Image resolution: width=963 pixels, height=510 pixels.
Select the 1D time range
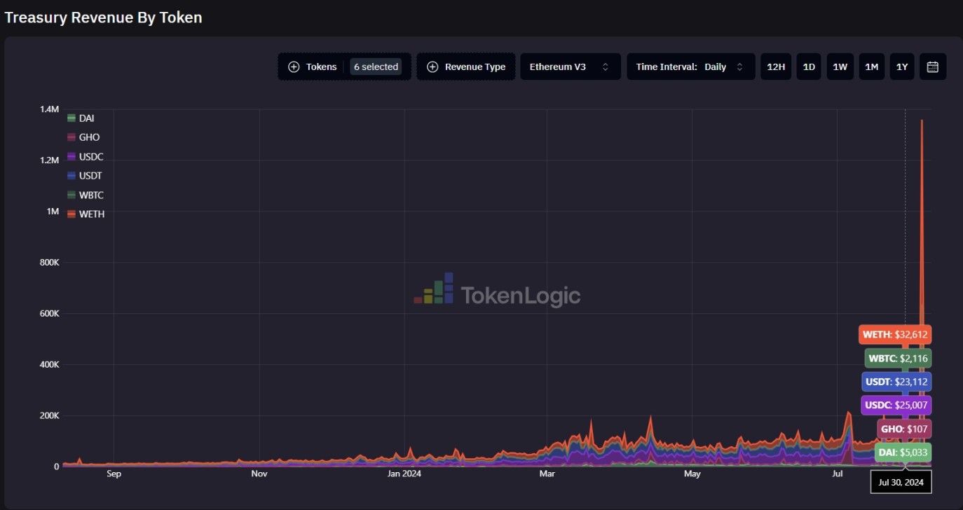809,67
